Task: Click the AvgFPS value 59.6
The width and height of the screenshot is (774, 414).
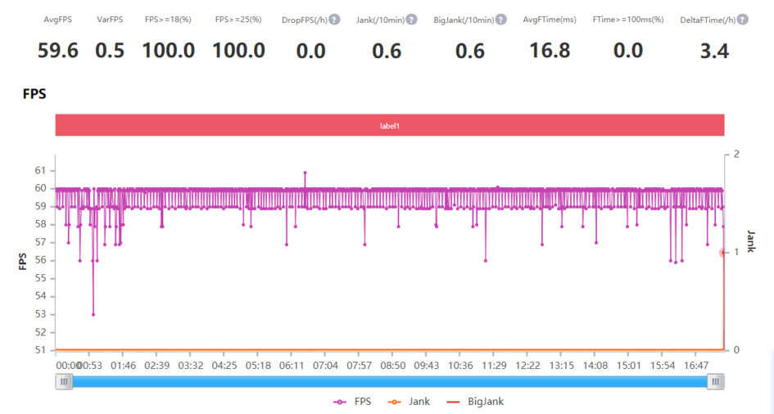Action: click(x=58, y=51)
